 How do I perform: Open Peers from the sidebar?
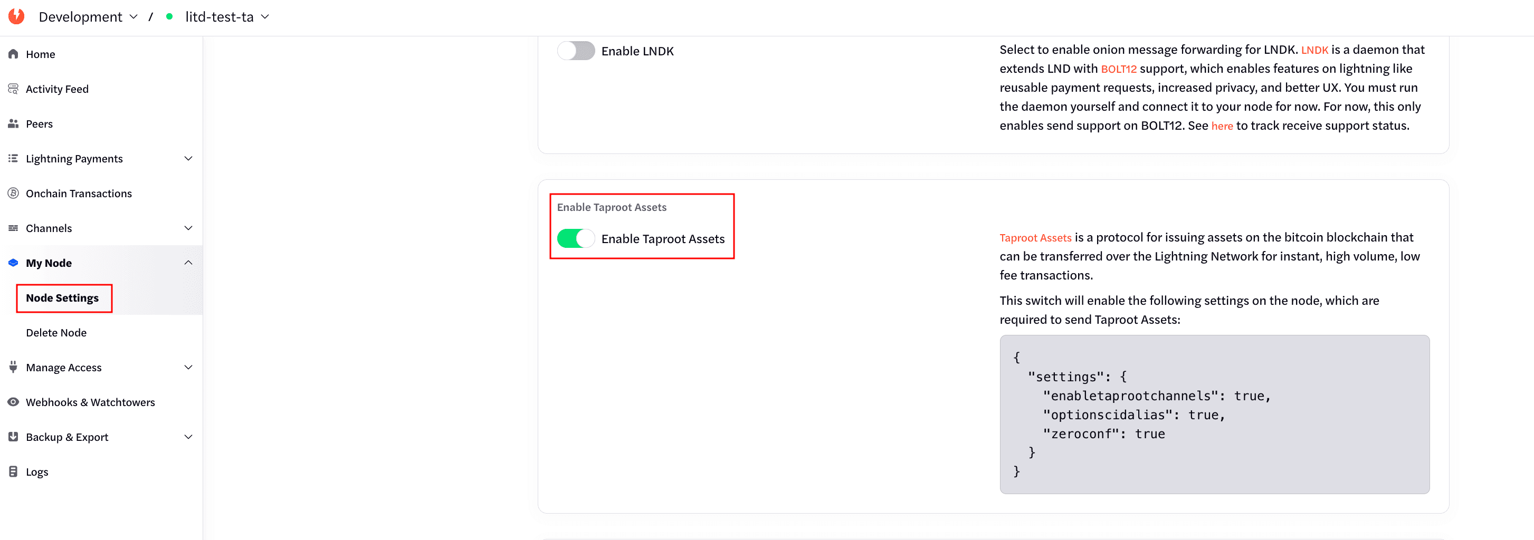(13, 124)
